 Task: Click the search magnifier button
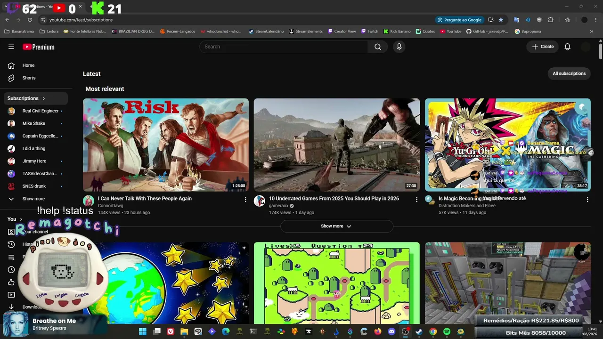coord(378,47)
